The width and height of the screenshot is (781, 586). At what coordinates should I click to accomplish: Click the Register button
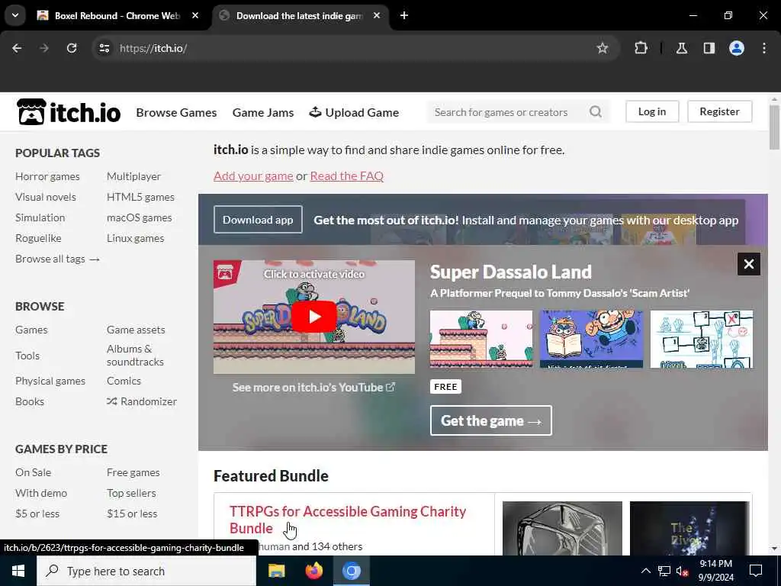click(719, 111)
